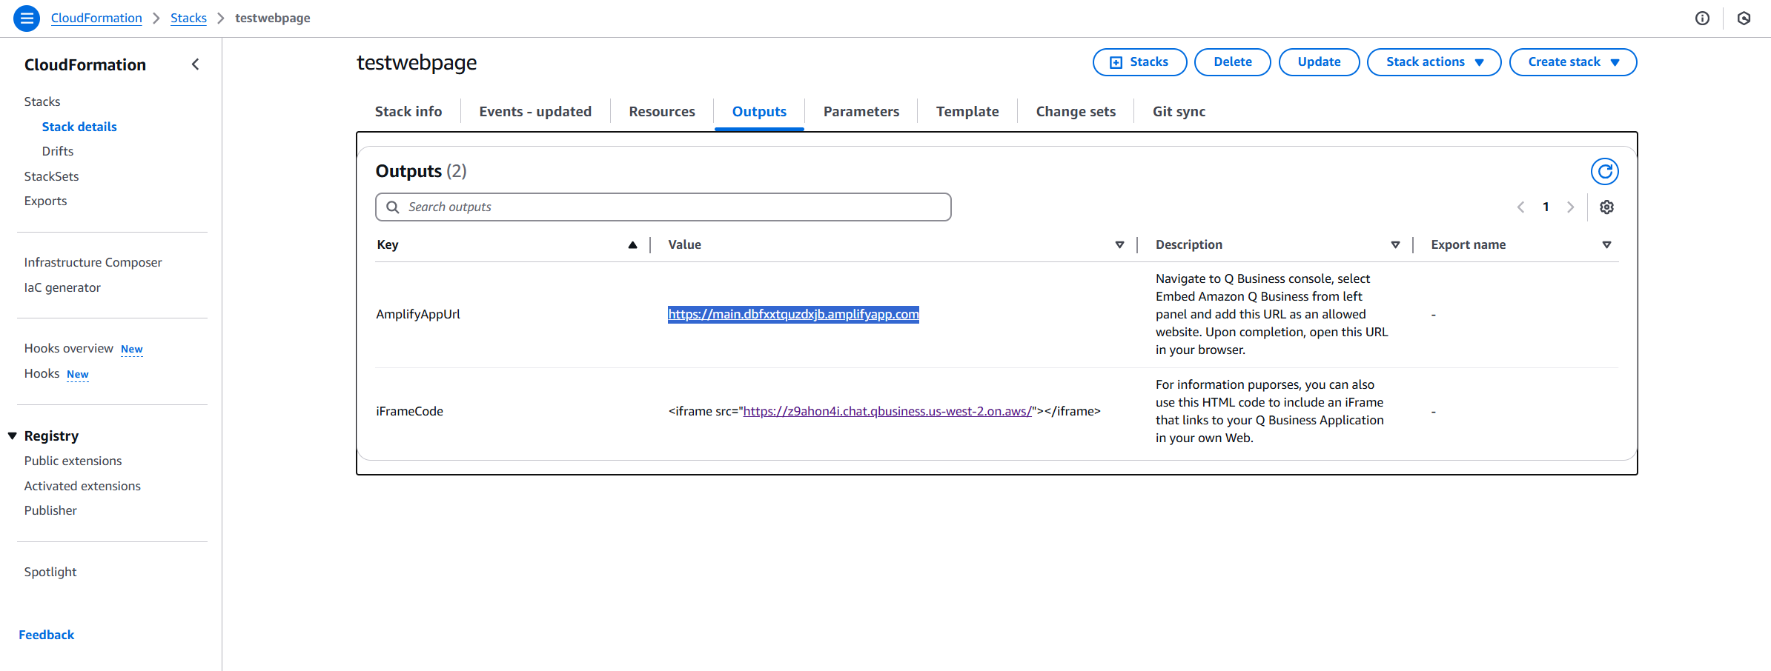Open Infrastructure Composer
The height and width of the screenshot is (671, 1771).
93,263
